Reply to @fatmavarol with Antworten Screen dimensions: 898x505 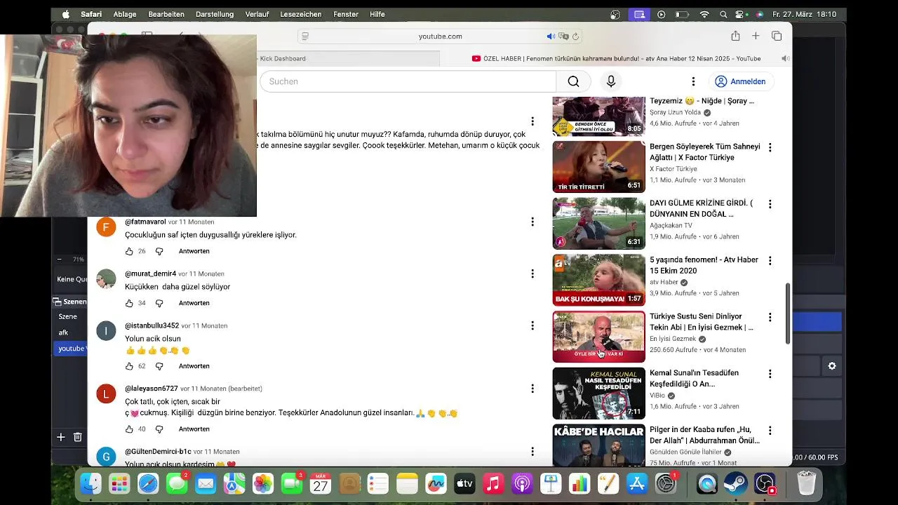pyautogui.click(x=194, y=251)
